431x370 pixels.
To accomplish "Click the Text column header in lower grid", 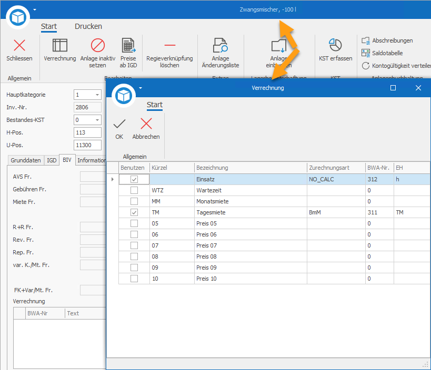I will tap(85, 313).
